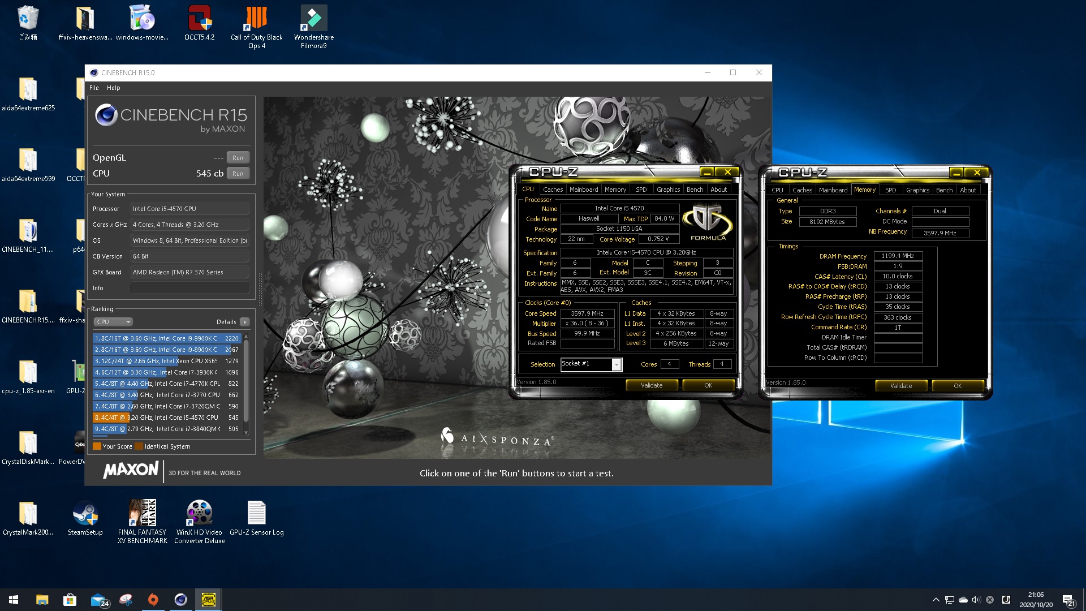Screen dimensions: 1086x611
Task: Open CrystalDiskMark folder on desktop
Action: [x=28, y=448]
